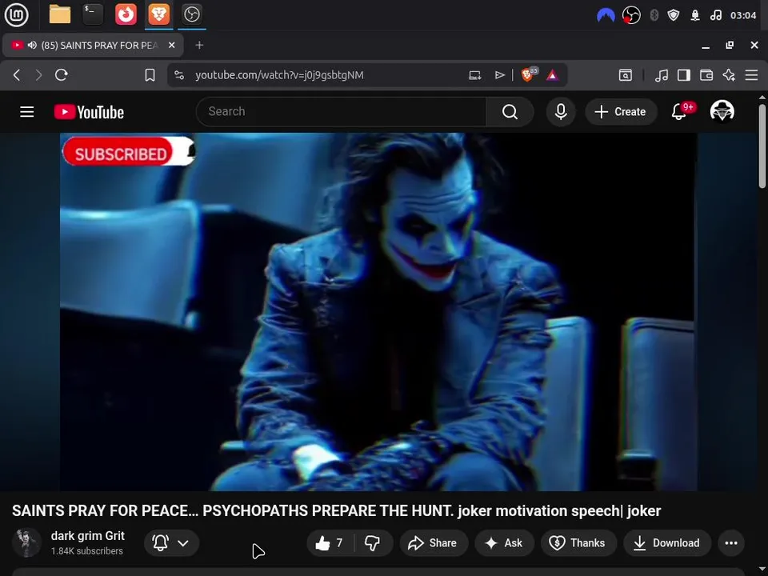Click the magnifier search button
Viewport: 768px width, 576px height.
510,112
